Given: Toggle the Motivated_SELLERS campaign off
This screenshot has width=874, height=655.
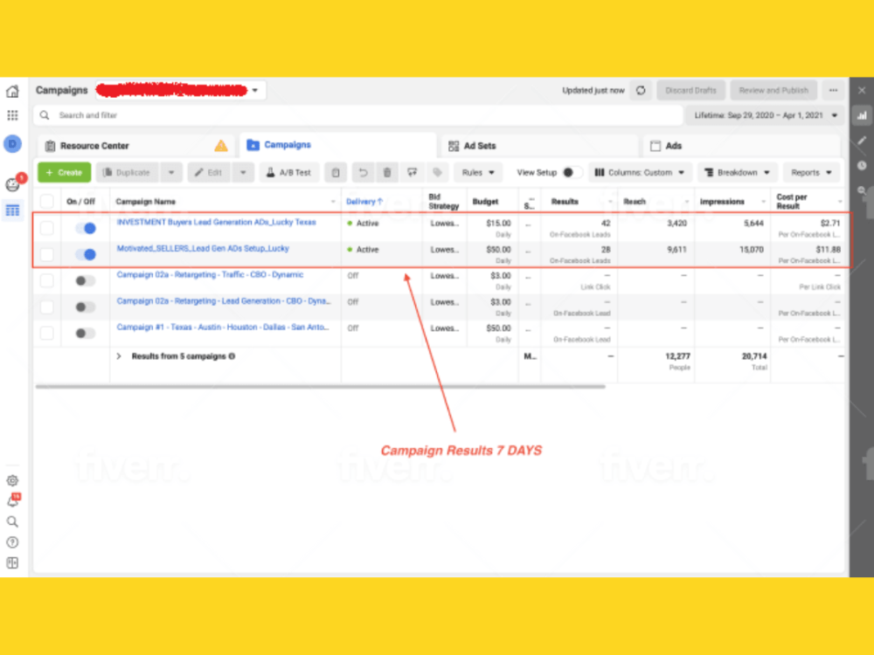Looking at the screenshot, I should [x=86, y=254].
